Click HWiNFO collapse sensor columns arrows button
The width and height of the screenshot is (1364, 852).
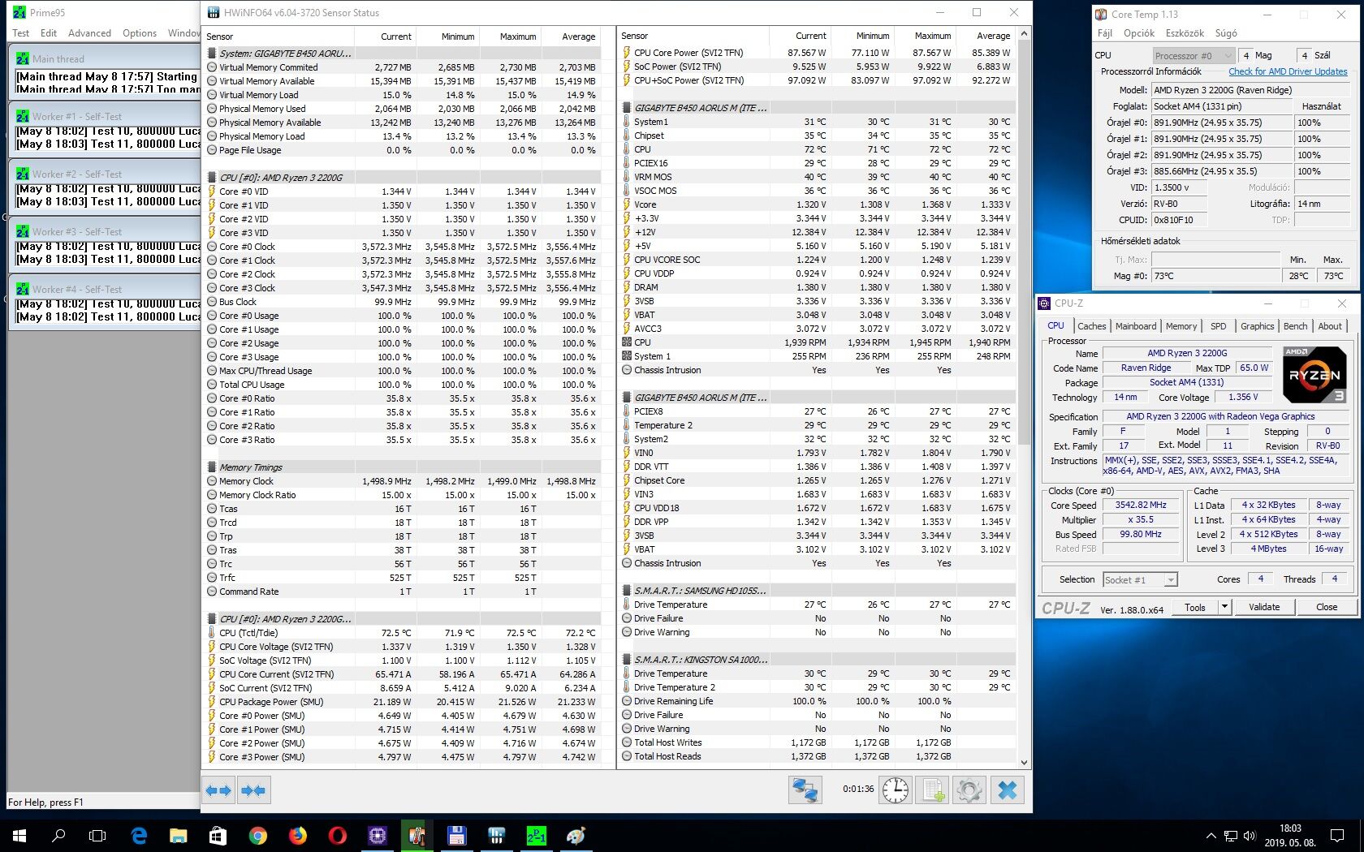point(253,790)
